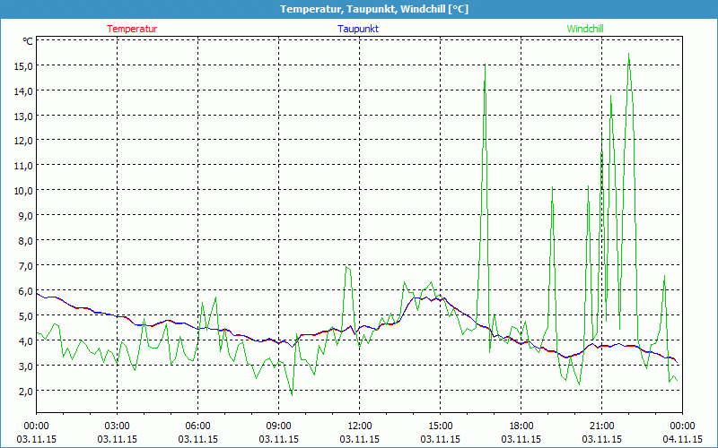
Task: Select the 15,0 y-axis value label
Action: 22,65
